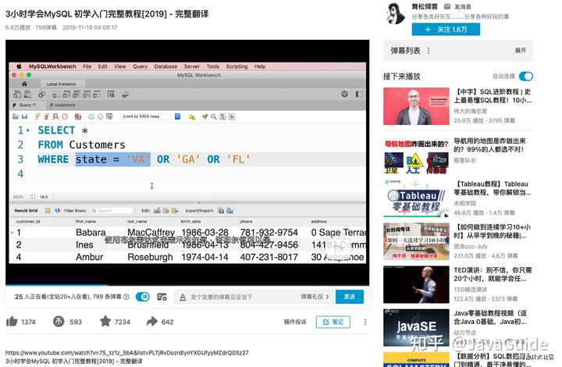Toggle the danmaku display switch
Screen dimensions: 562x367
[x=143, y=297]
